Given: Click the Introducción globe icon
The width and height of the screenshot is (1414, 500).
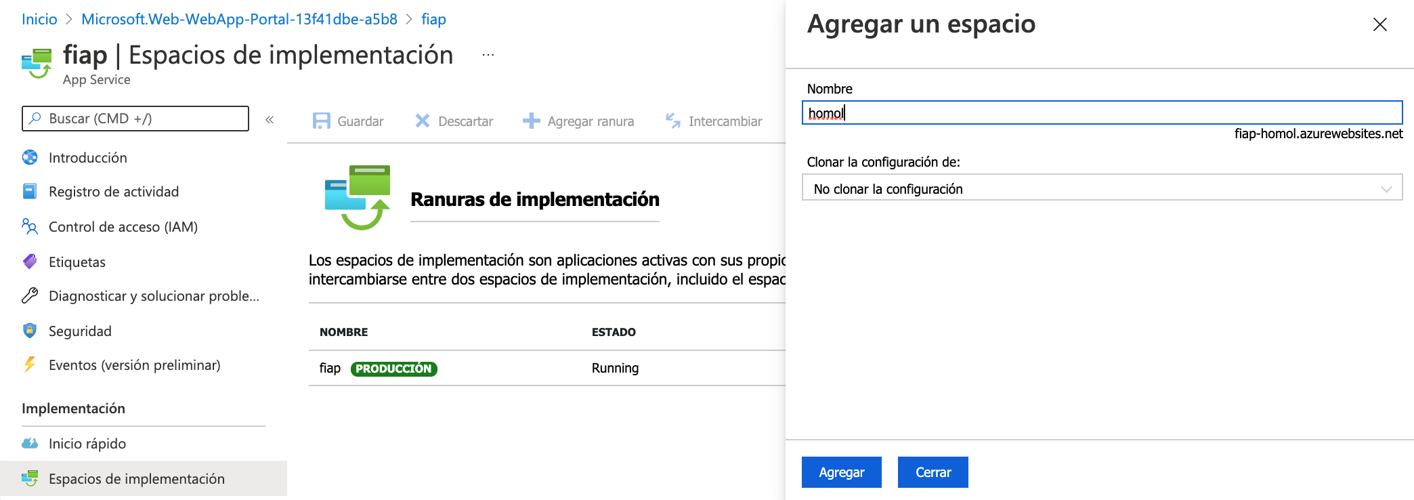Looking at the screenshot, I should point(30,157).
